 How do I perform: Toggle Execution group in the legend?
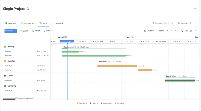[x=82, y=103]
